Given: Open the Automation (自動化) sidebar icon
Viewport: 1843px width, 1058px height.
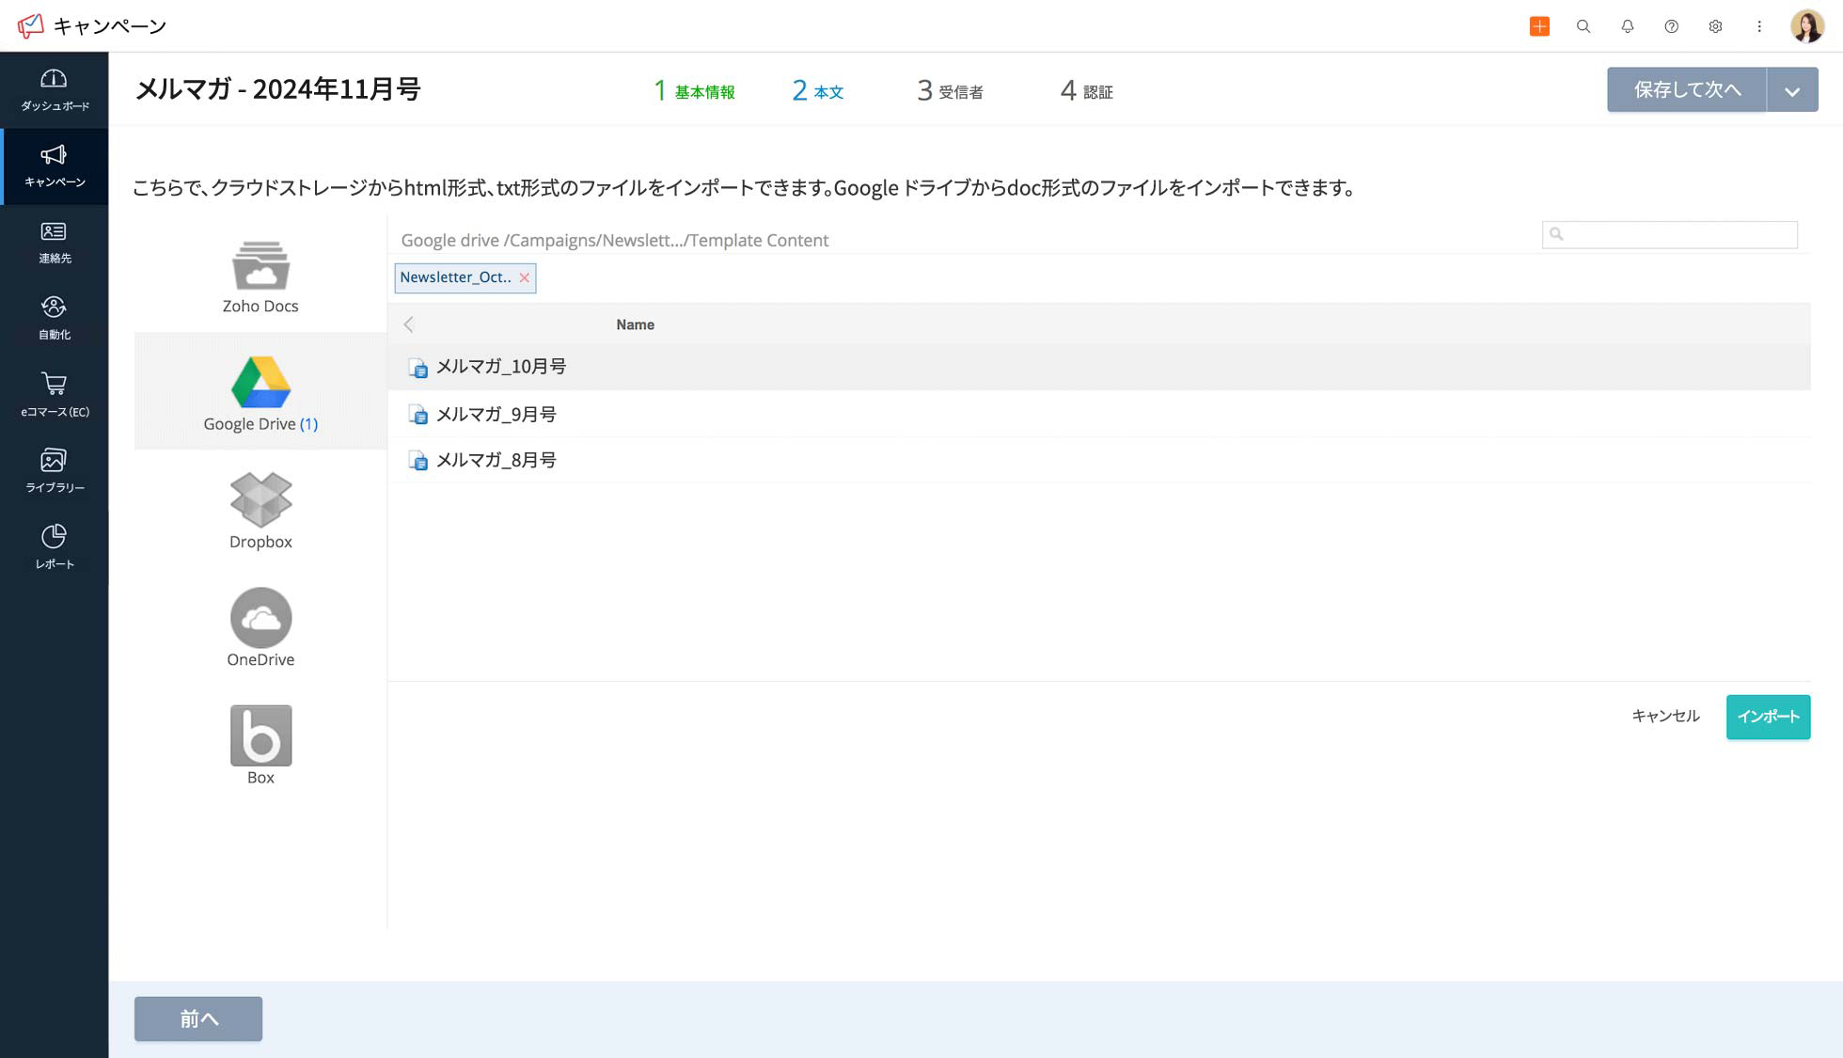Looking at the screenshot, I should [x=54, y=318].
